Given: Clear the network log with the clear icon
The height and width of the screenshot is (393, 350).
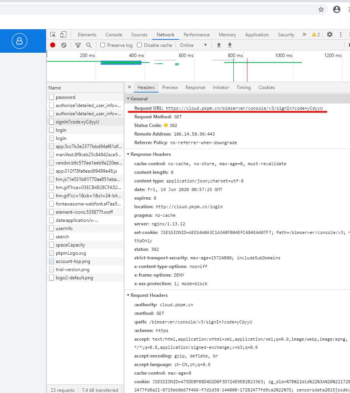Looking at the screenshot, I should coord(63,45).
